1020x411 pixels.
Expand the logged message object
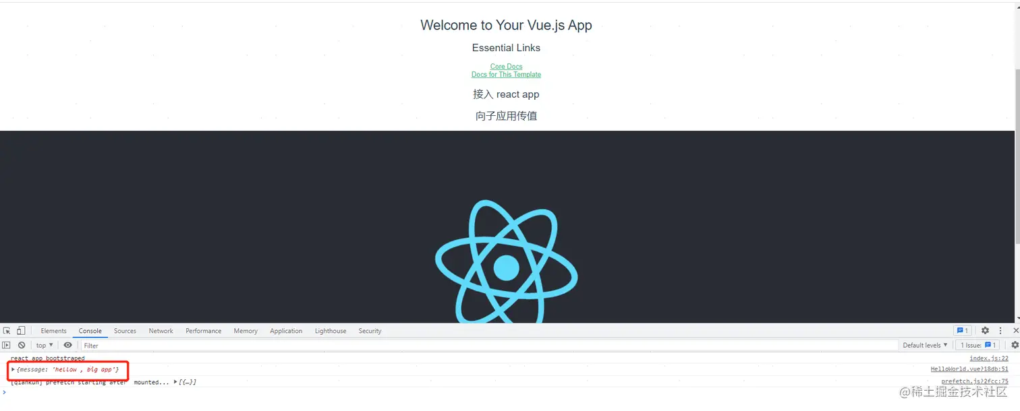tap(13, 369)
